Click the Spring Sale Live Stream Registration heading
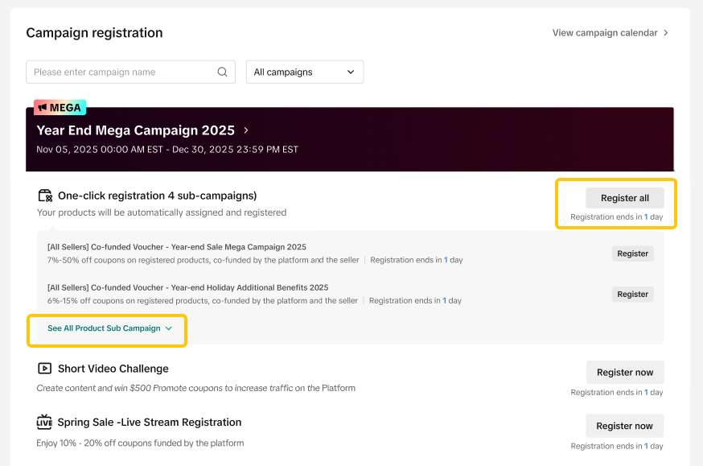 pos(150,423)
